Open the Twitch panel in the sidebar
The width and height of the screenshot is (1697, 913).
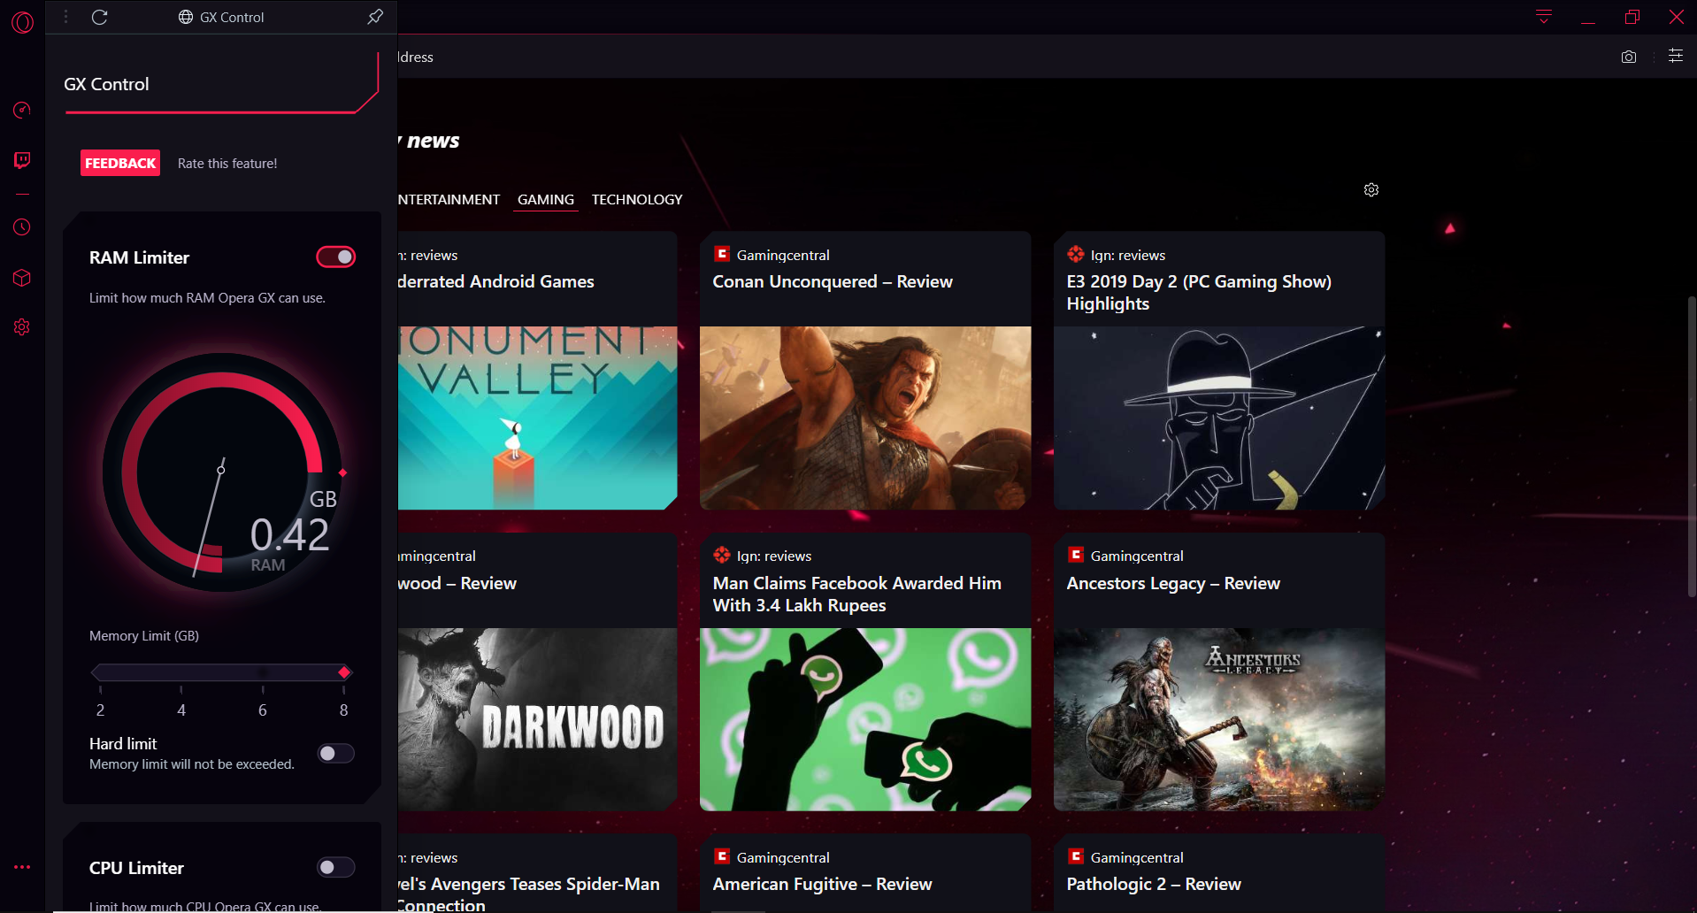coord(22,160)
